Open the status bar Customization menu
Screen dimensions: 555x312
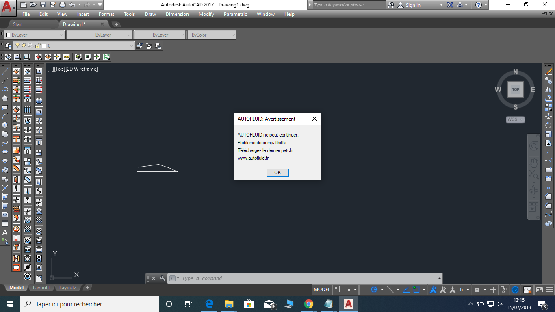(549, 290)
